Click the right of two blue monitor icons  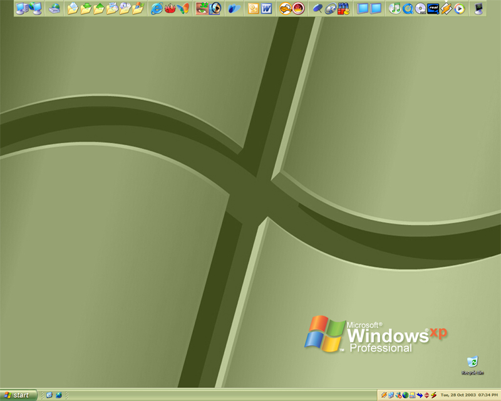pyautogui.click(x=376, y=8)
